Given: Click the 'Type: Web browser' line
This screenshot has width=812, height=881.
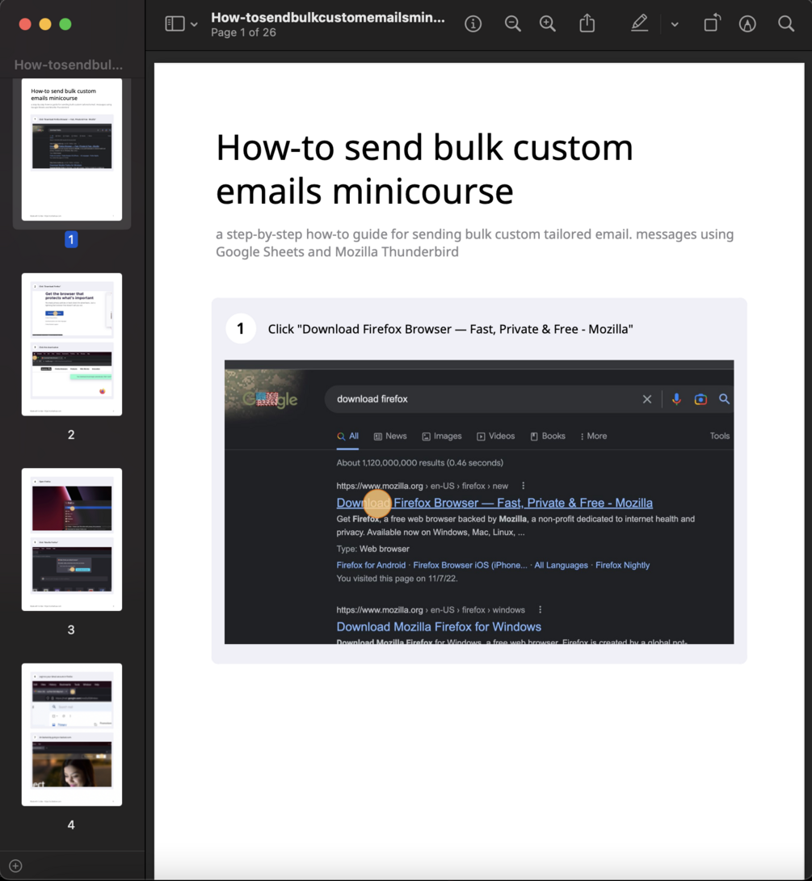Looking at the screenshot, I should click(372, 549).
